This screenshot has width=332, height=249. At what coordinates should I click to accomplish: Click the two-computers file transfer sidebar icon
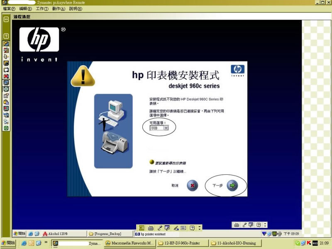click(x=6, y=115)
